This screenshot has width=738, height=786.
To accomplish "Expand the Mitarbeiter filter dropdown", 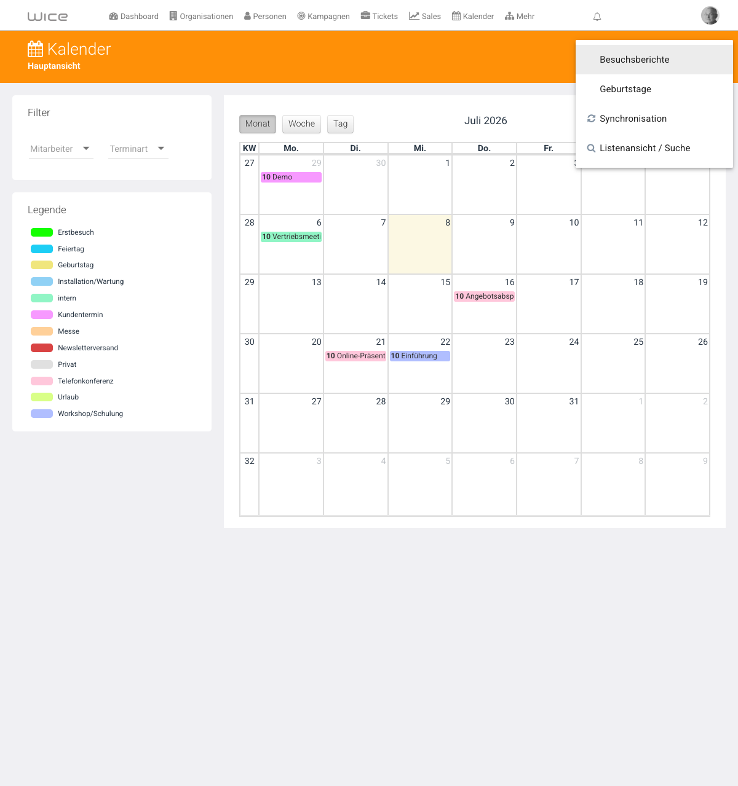I will [x=61, y=149].
